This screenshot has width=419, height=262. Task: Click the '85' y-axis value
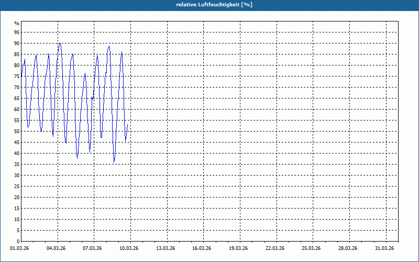(x=17, y=54)
